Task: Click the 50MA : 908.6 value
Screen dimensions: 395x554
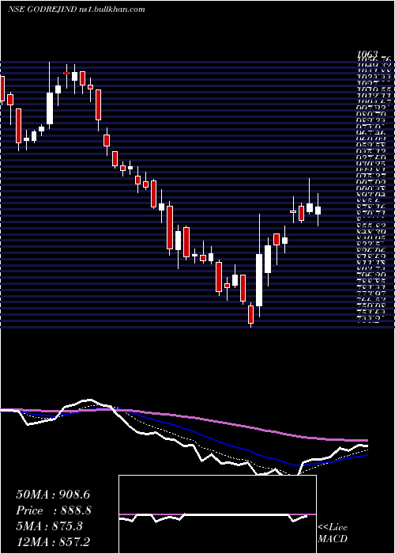Action: tap(54, 495)
